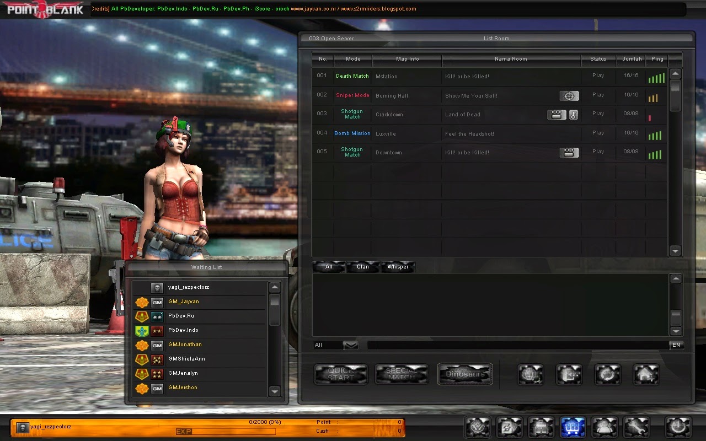Click the Waiting List scroll down arrow
This screenshot has width=706, height=441.
[x=275, y=391]
